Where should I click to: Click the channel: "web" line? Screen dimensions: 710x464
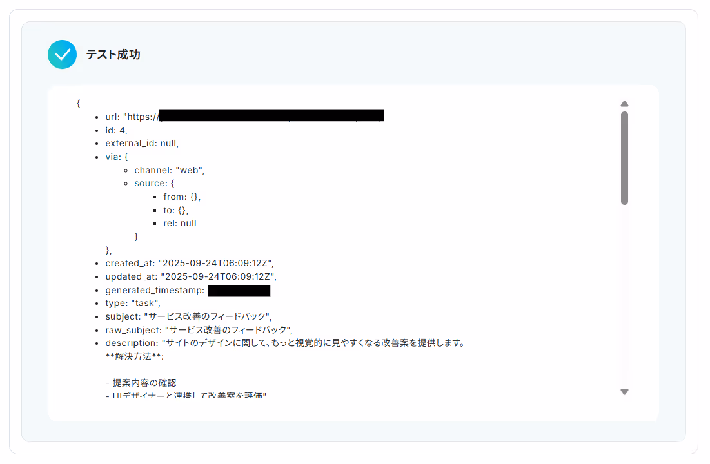coord(170,170)
